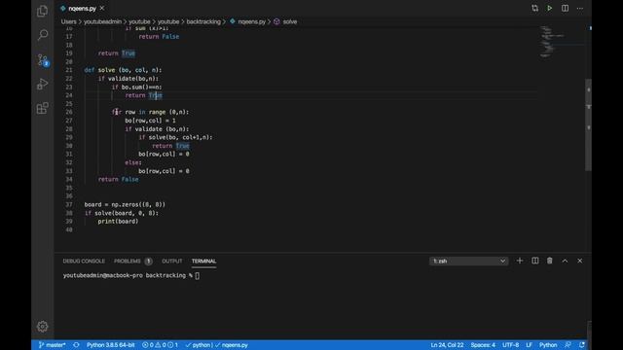
Task: Click the Users breadcrumb segment
Action: click(x=68, y=21)
